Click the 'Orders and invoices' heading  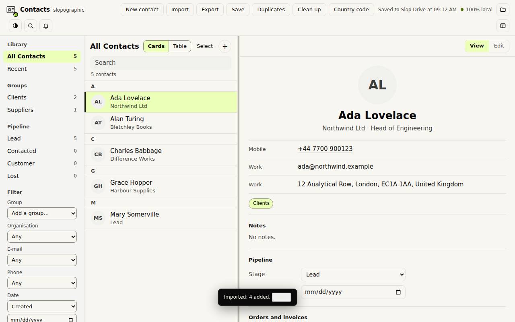click(278, 318)
